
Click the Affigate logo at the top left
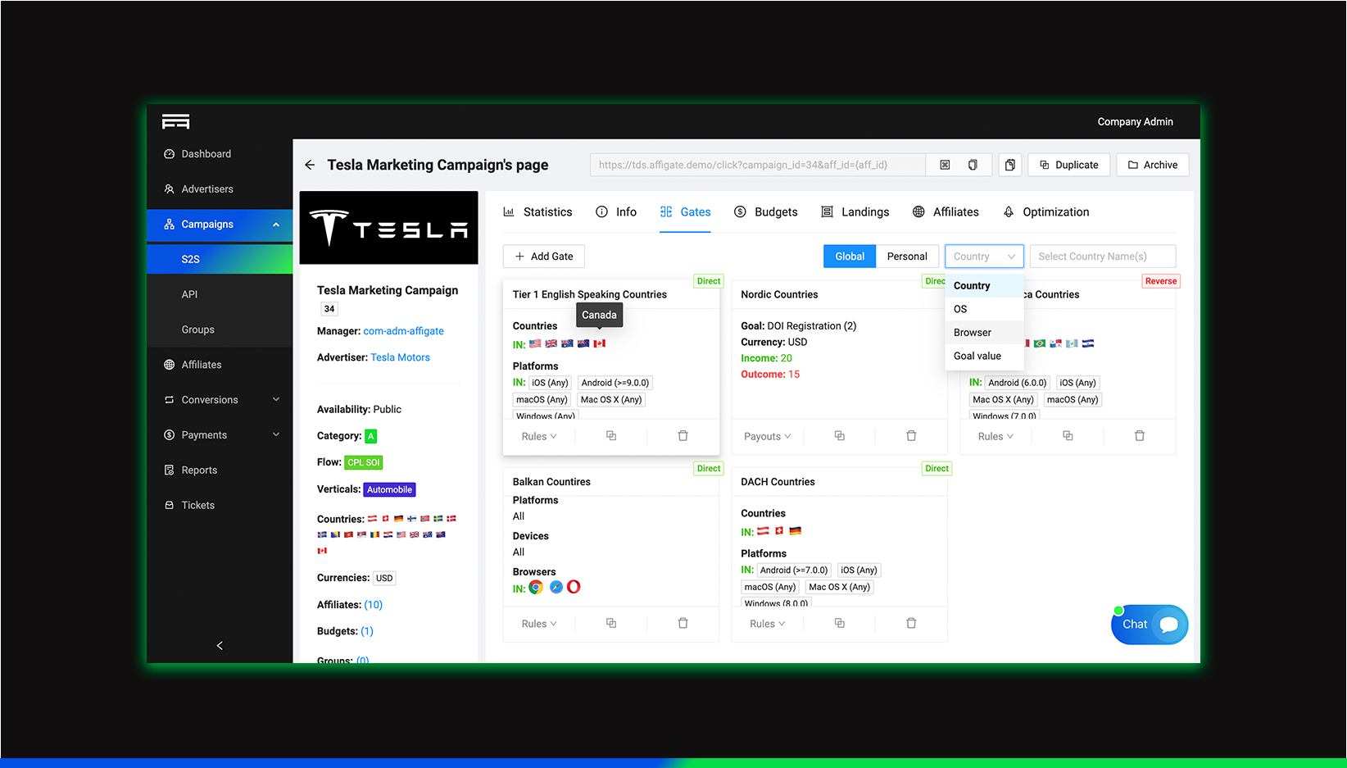175,120
